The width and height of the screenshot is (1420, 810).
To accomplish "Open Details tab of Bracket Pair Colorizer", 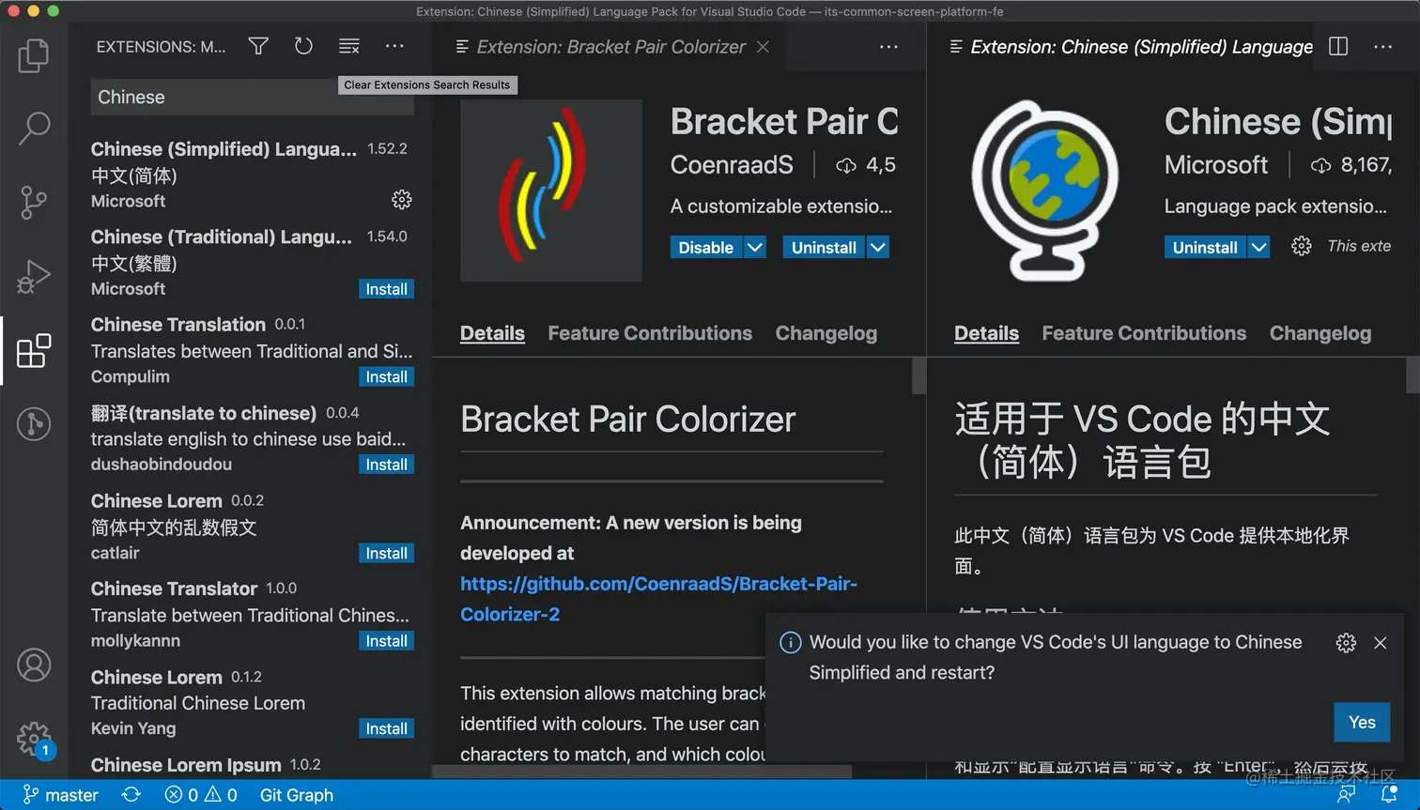I will click(x=492, y=333).
